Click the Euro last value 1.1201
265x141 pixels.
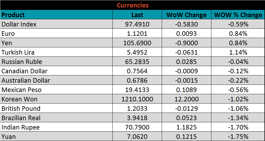(137, 34)
